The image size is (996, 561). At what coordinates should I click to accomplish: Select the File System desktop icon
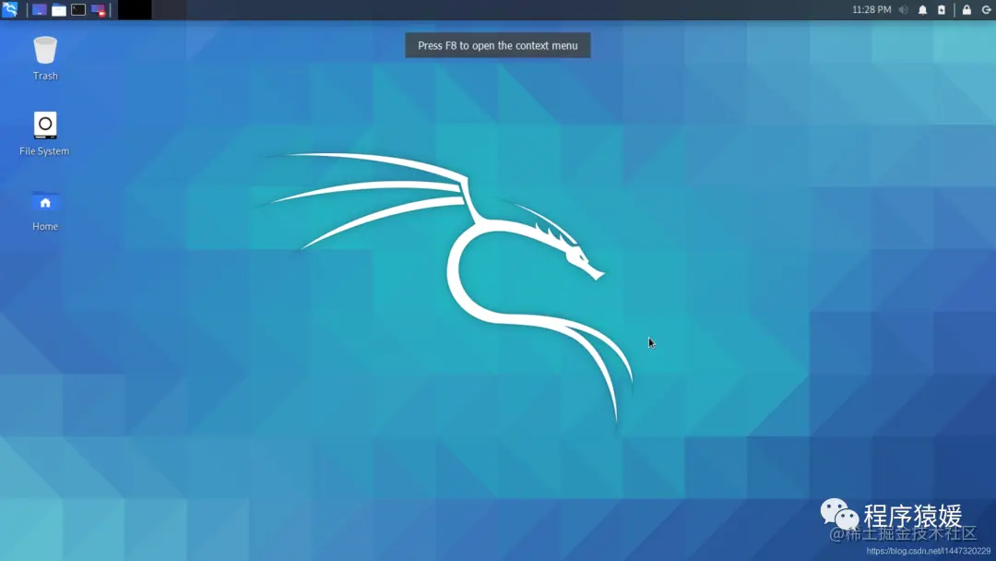pos(44,134)
